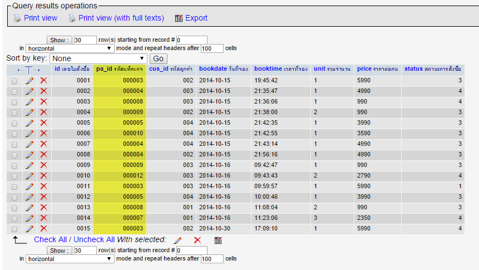Click the bottom Show button
The width and height of the screenshot is (479, 270).
(x=60, y=251)
